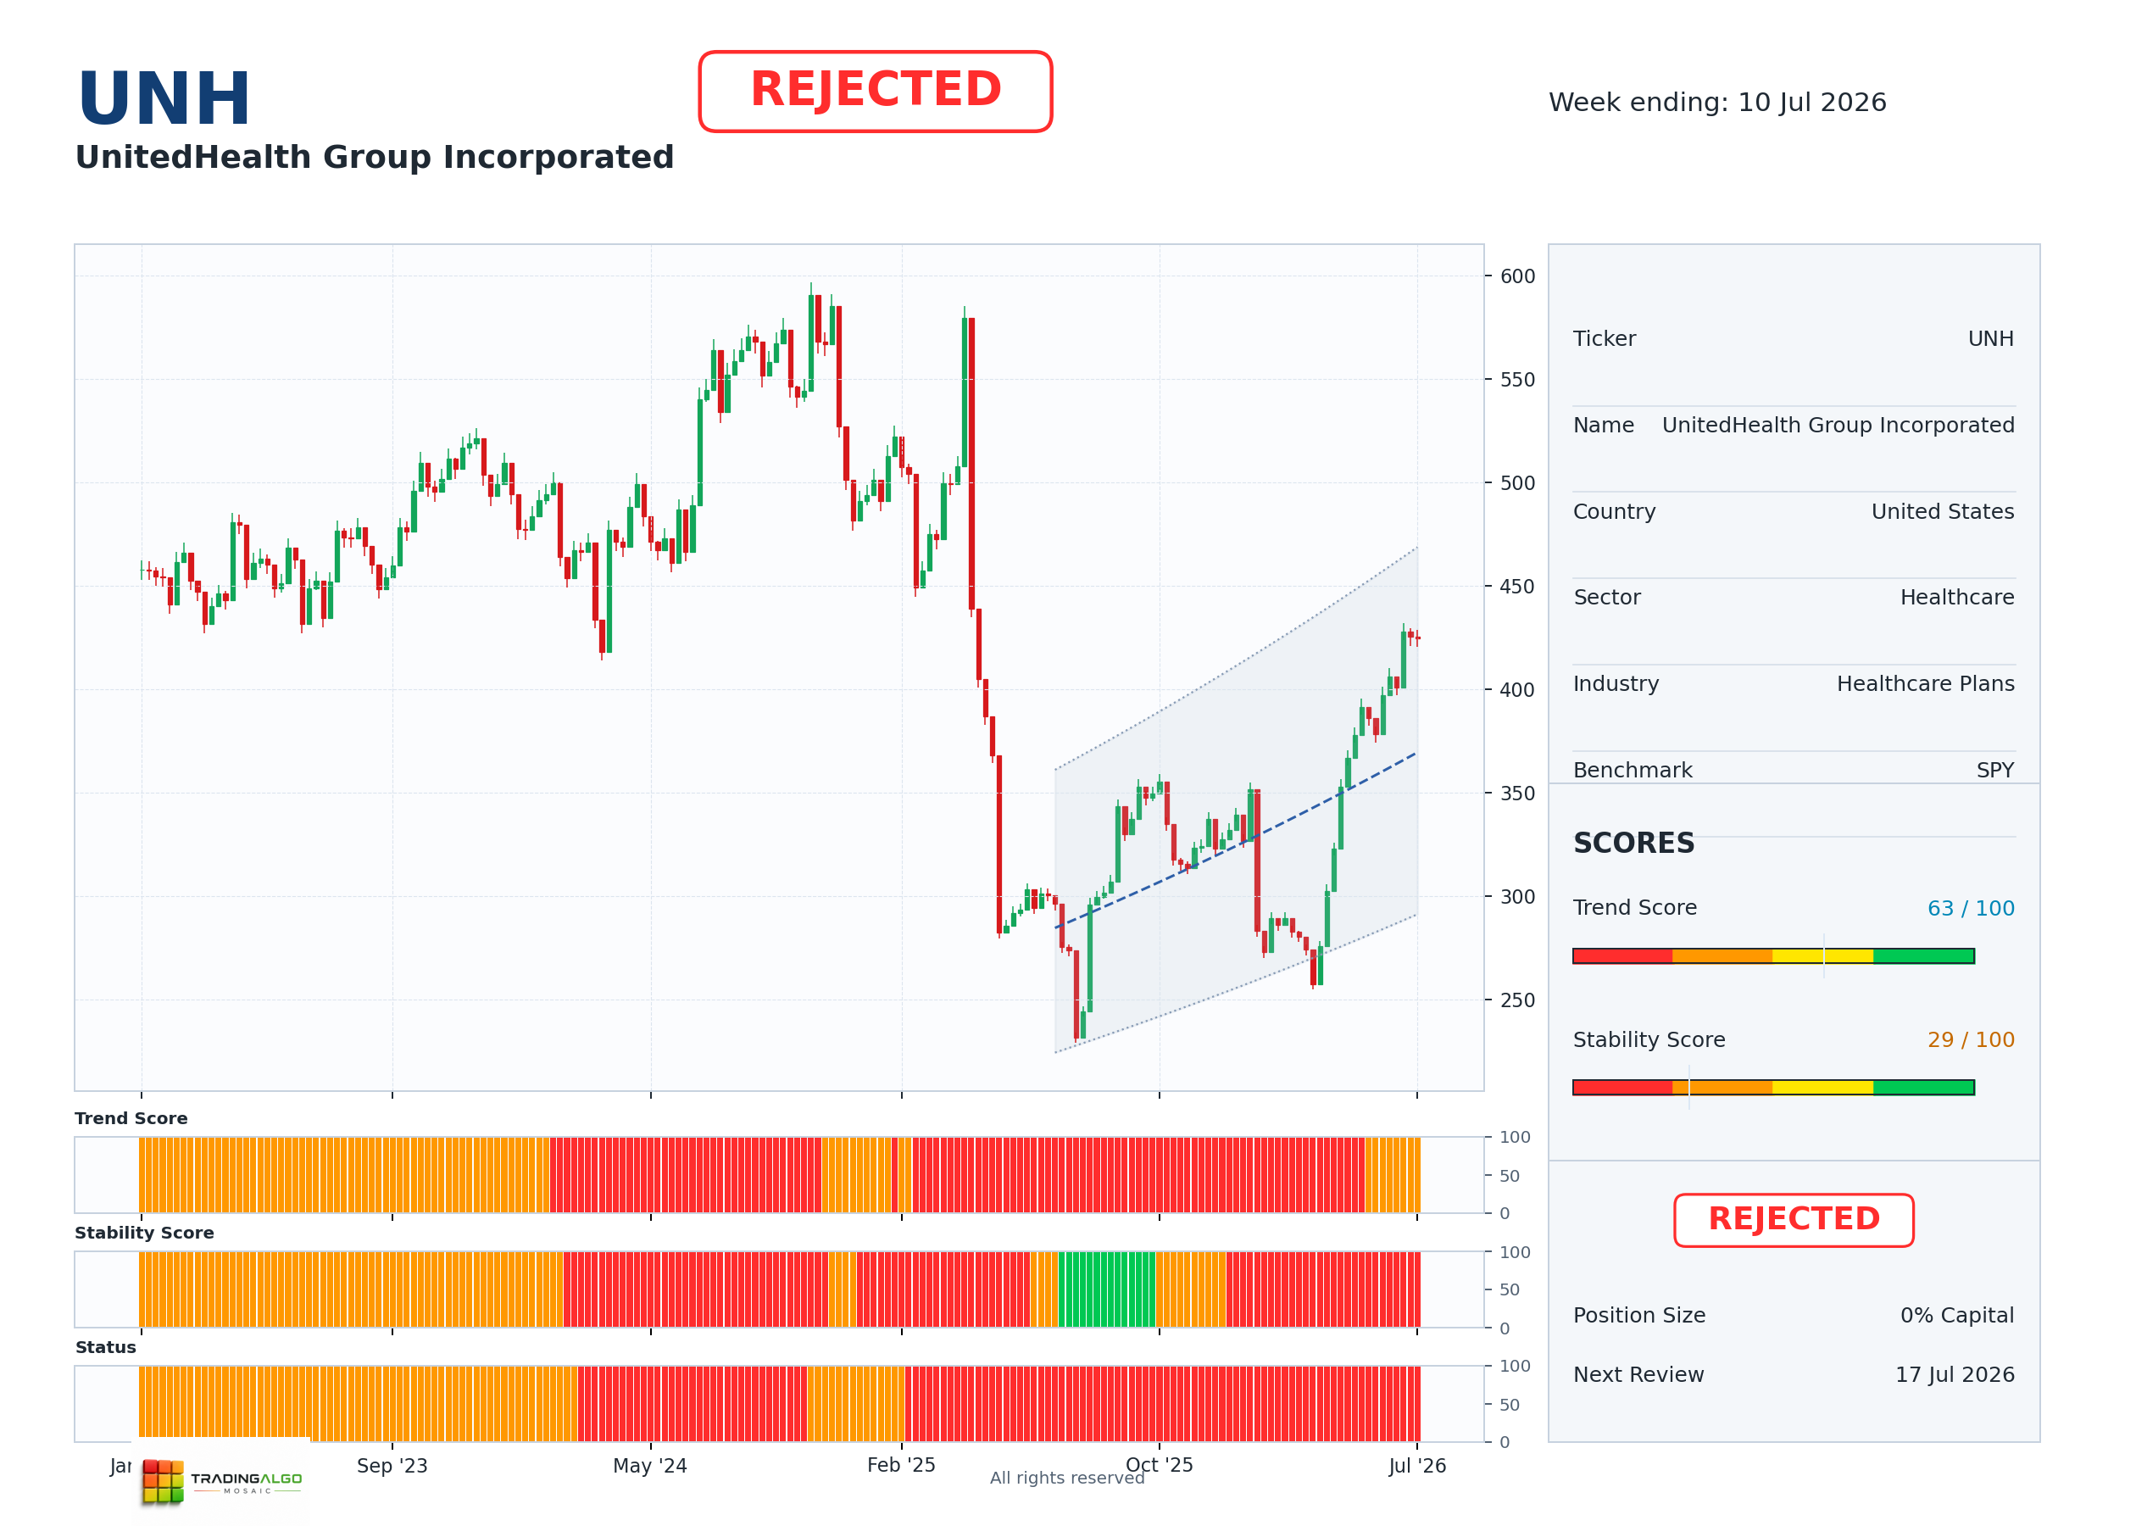Click the 'Oct '25' x-axis label
This screenshot has height=1526, width=2136.
[1159, 1465]
